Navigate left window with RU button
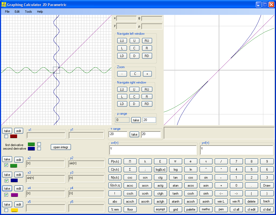The width and height of the screenshot is (276, 215). tap(147, 41)
